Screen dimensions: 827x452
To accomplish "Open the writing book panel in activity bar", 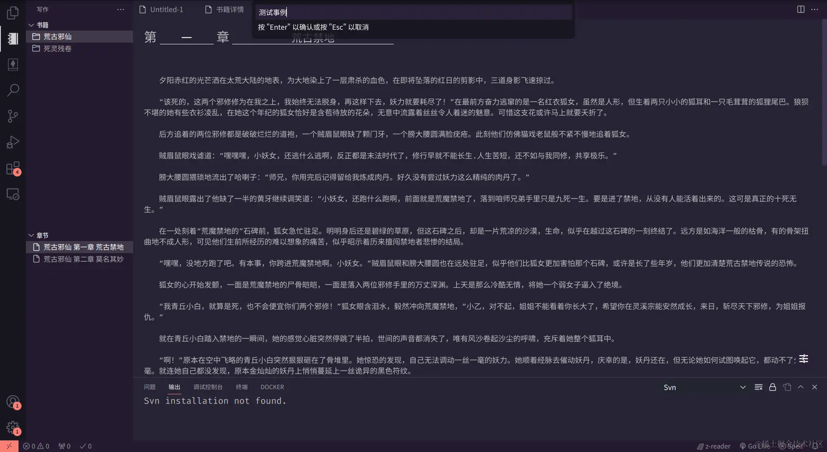I will (x=13, y=39).
